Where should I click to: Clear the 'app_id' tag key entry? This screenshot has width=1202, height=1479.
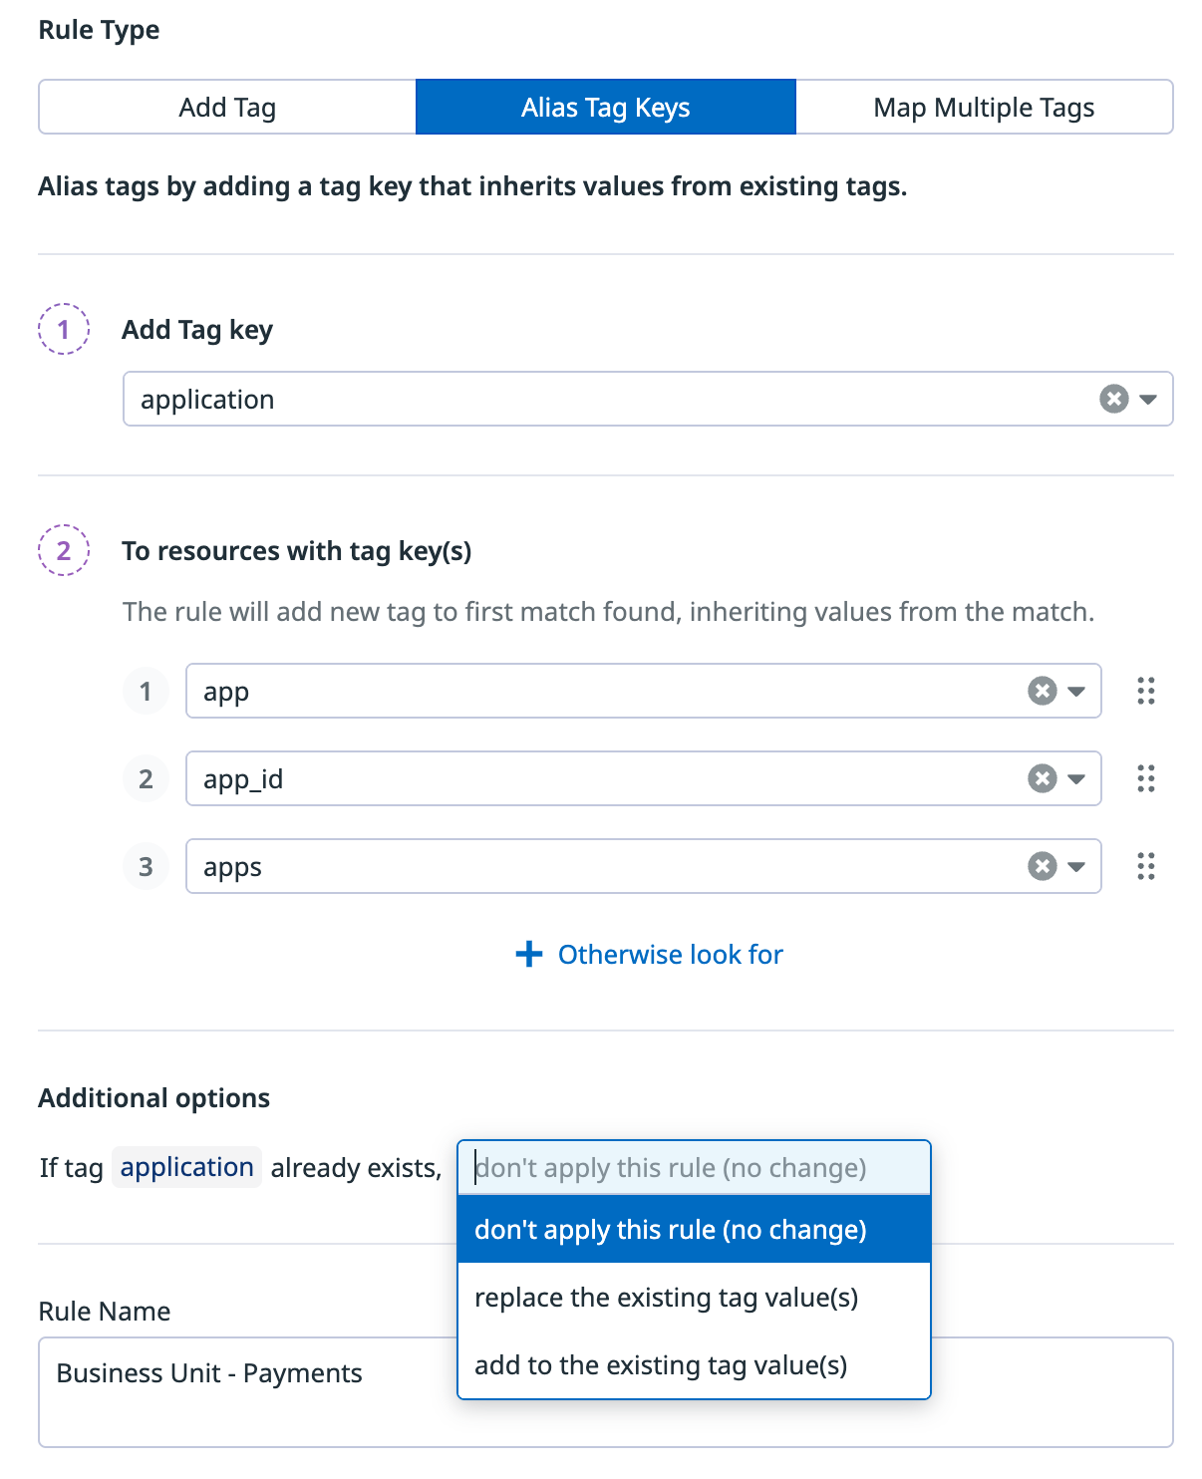1042,778
